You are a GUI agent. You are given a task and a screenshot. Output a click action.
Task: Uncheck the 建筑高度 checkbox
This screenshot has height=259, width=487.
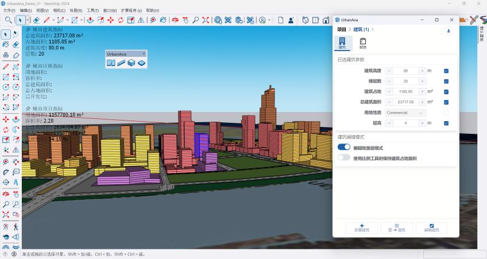446,71
